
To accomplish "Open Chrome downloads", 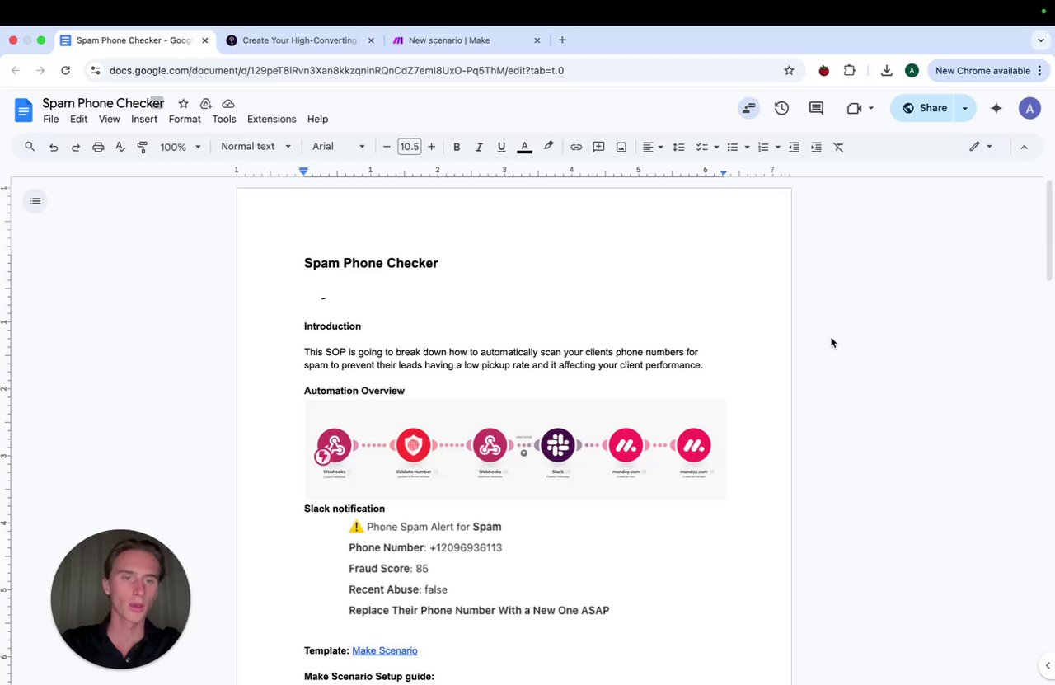I will pyautogui.click(x=887, y=71).
